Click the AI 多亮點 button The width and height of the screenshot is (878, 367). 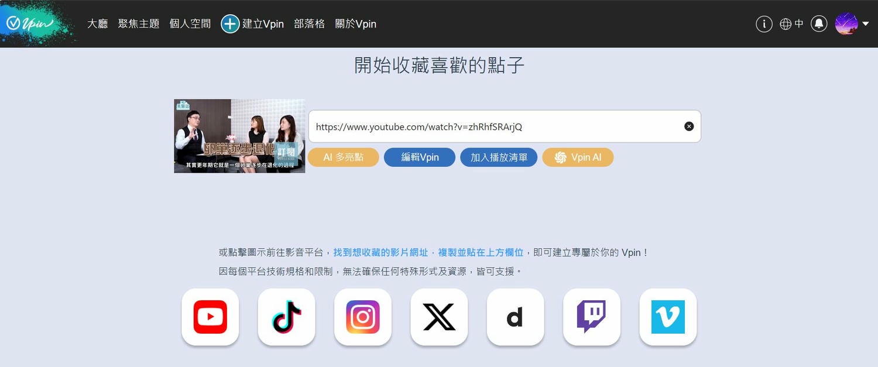coord(343,157)
